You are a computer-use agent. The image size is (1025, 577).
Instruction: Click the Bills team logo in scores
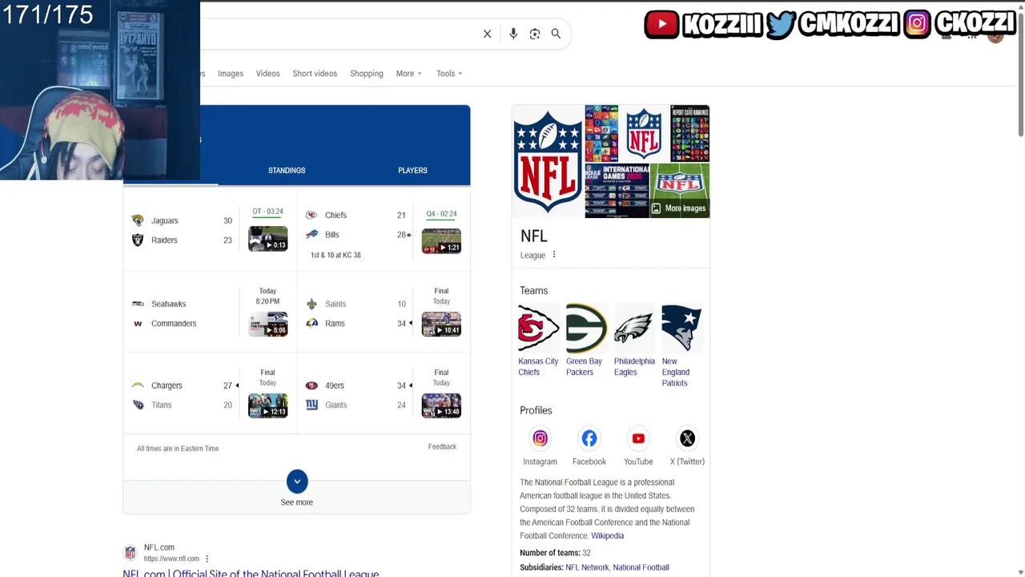(312, 234)
